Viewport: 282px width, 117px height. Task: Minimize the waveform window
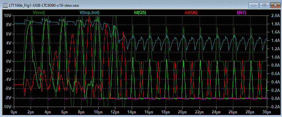click(254, 5)
